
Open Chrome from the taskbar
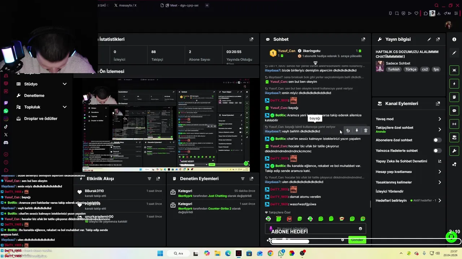(270, 253)
